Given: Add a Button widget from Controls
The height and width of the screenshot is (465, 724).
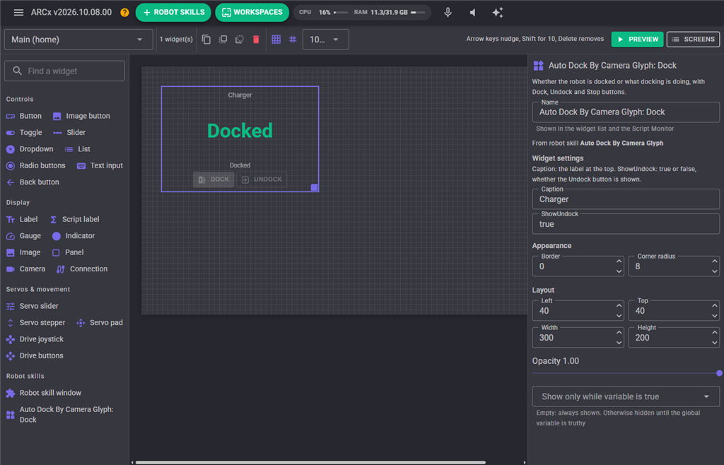Looking at the screenshot, I should point(24,116).
